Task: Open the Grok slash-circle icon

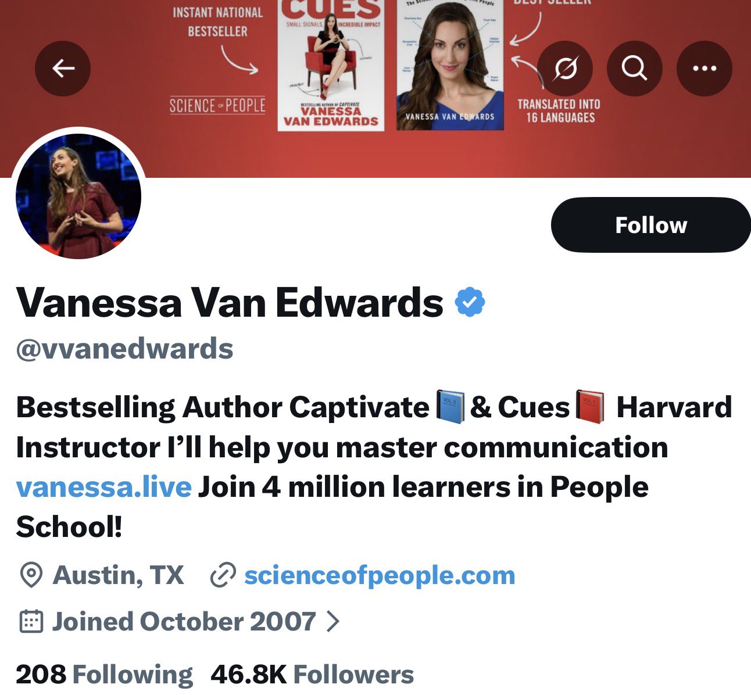Action: point(565,69)
